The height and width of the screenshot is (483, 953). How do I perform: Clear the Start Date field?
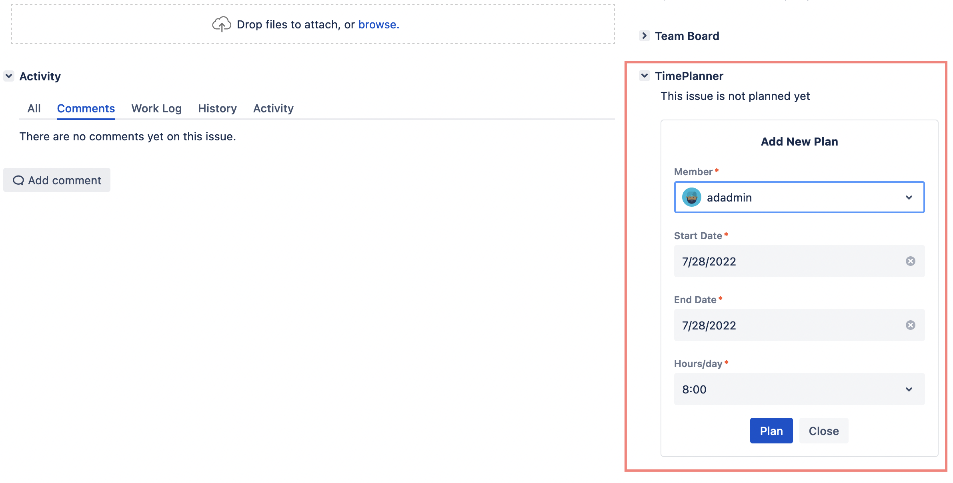tap(910, 261)
